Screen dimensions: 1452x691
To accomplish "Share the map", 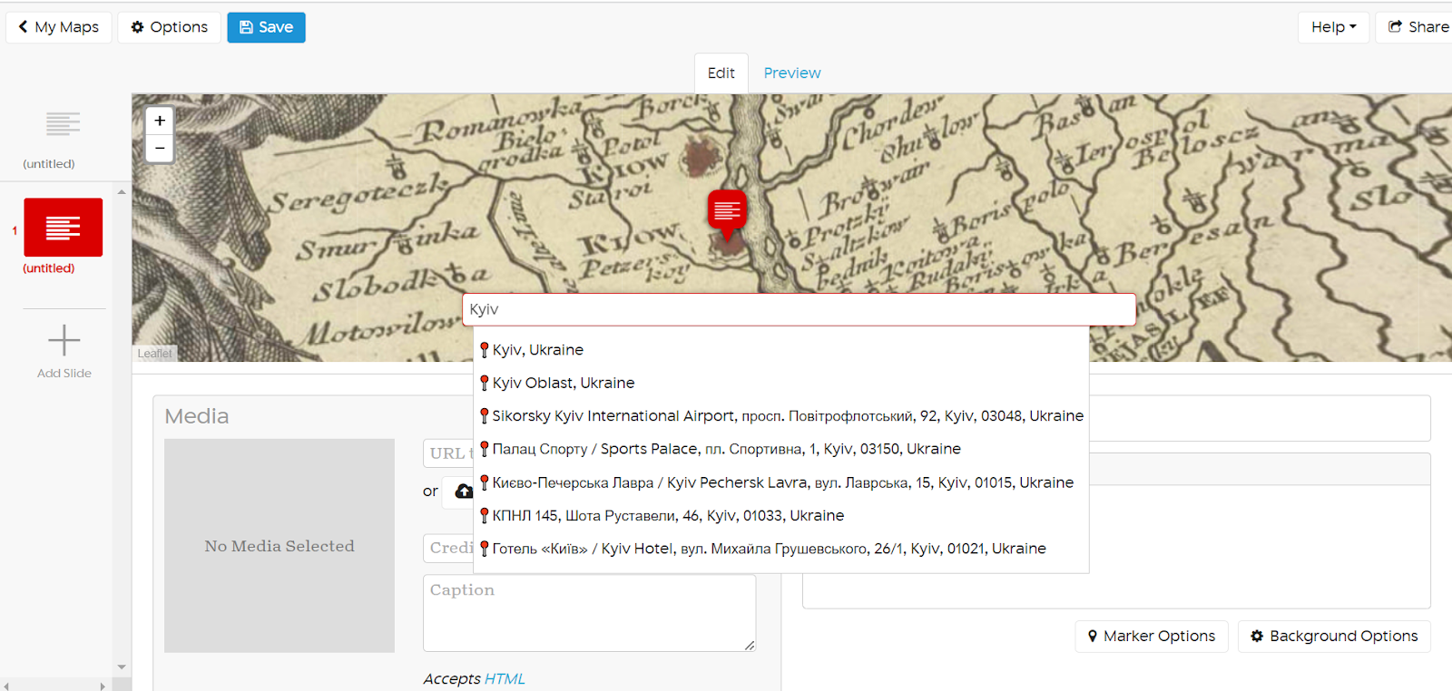I will coord(1416,27).
